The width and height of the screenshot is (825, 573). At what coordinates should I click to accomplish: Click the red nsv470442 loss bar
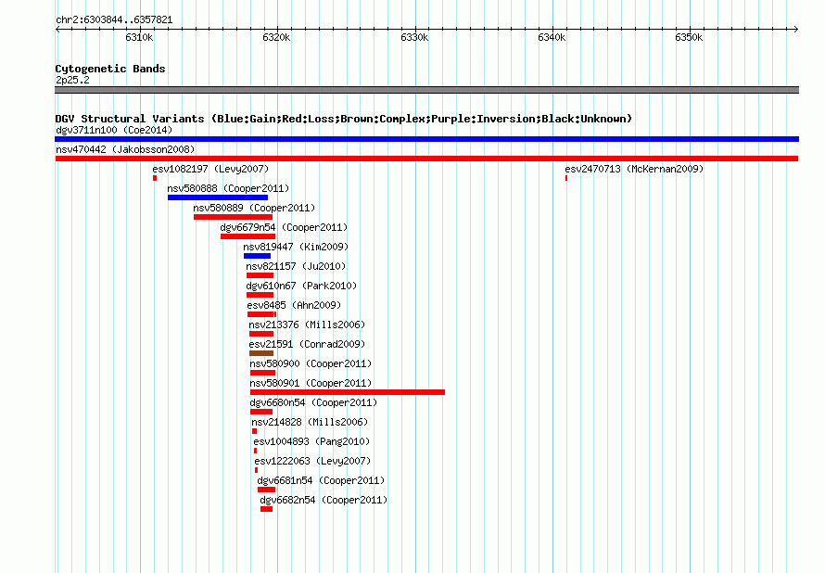[x=426, y=159]
